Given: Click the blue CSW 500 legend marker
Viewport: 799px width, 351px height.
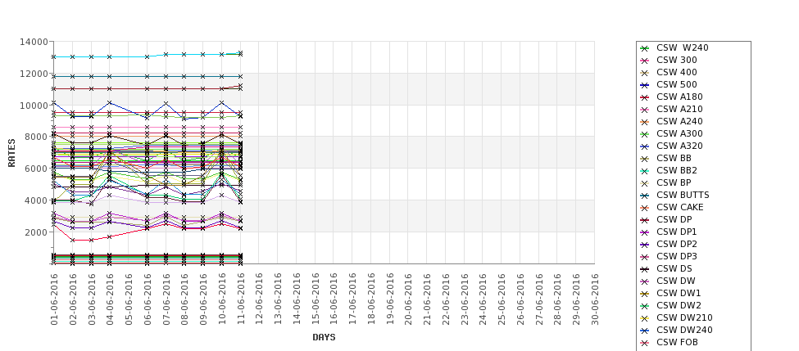Looking at the screenshot, I should coord(645,85).
